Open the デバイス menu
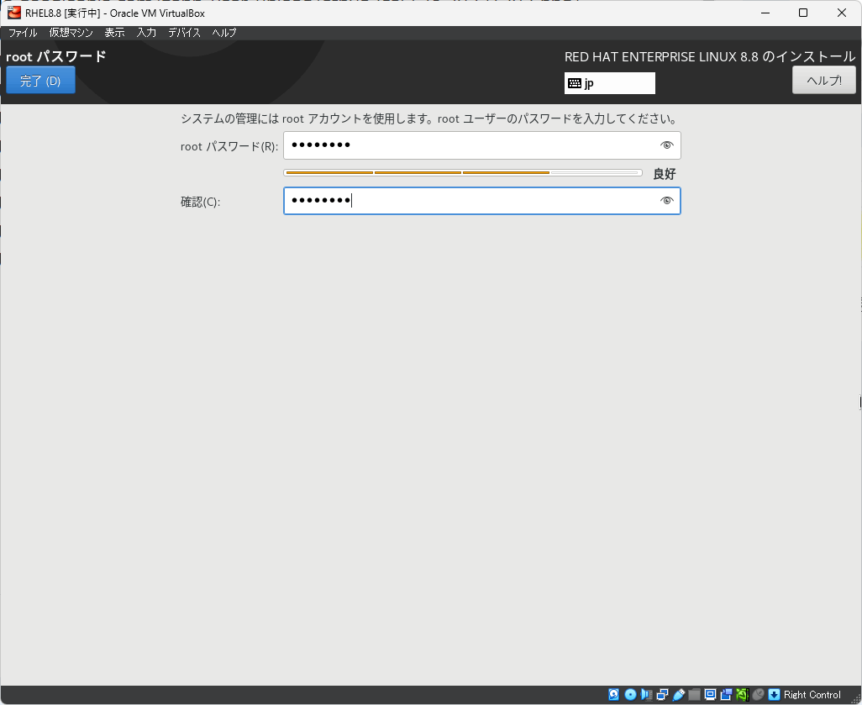Screen dimensions: 862x705 click(x=184, y=33)
